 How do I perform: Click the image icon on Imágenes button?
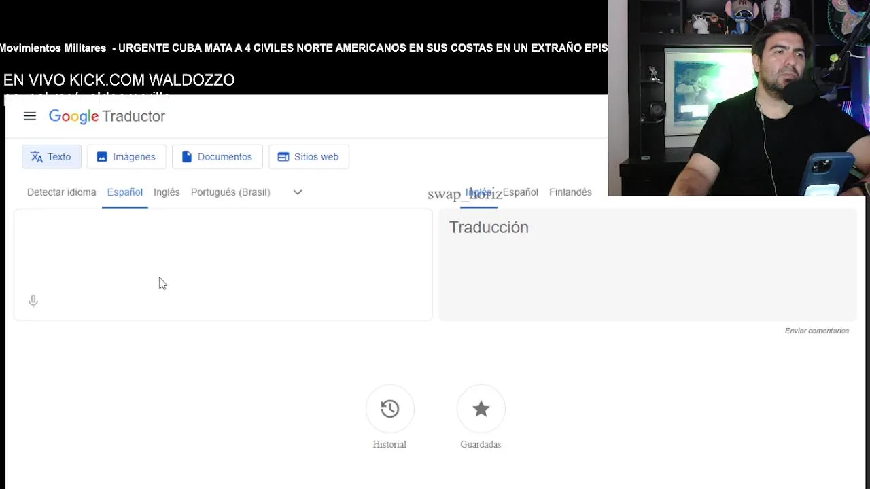pyautogui.click(x=102, y=157)
